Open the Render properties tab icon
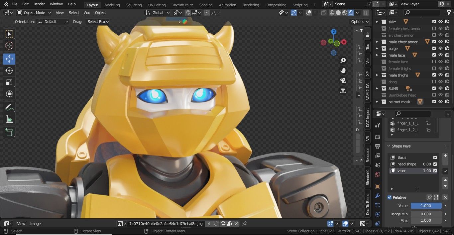This screenshot has height=235, width=454. pyautogui.click(x=377, y=137)
